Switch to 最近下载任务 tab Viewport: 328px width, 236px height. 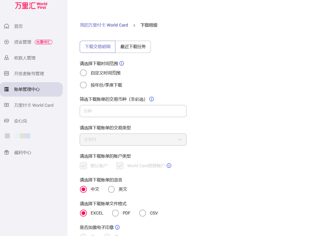(x=133, y=47)
